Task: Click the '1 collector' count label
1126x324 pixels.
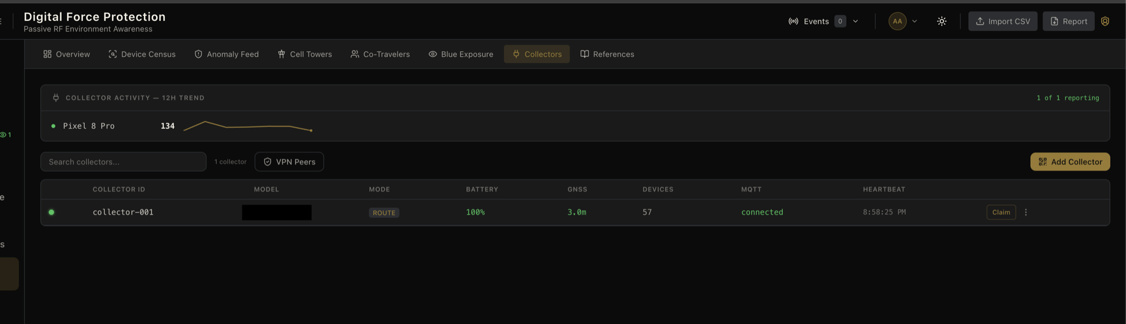Action: [x=230, y=162]
